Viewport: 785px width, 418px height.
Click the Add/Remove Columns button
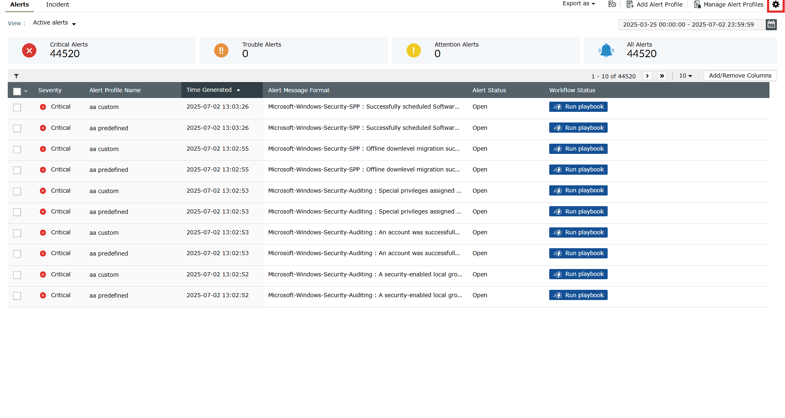pyautogui.click(x=740, y=76)
